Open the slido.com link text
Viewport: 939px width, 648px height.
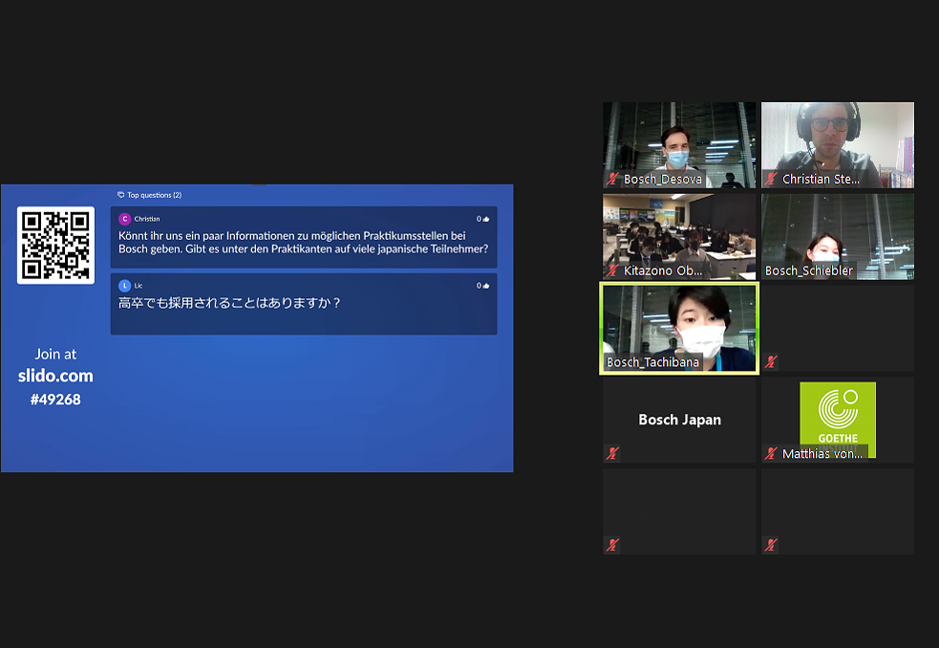coord(55,377)
